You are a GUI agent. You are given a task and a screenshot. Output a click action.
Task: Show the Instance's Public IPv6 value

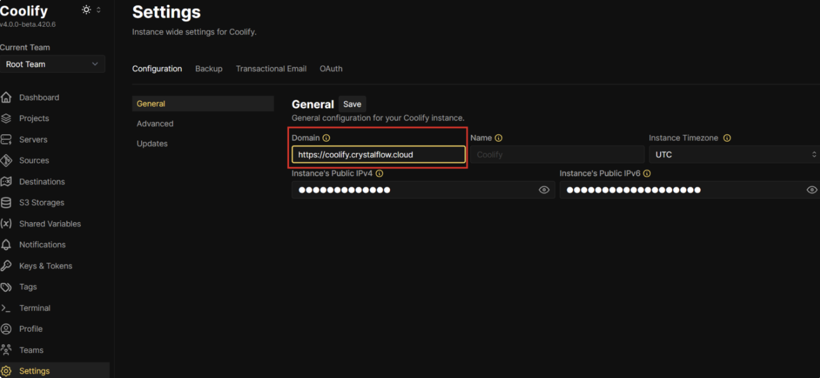(x=811, y=190)
